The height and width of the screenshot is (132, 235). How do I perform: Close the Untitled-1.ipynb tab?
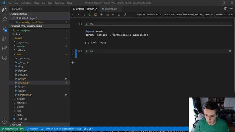(x=96, y=9)
